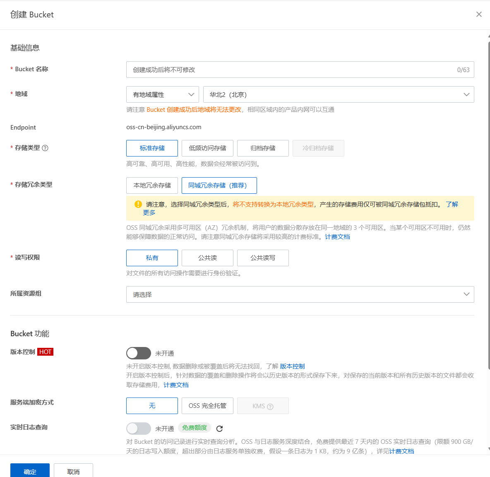This screenshot has width=490, height=477.
Task: Open the 存储类型 help question icon
Action: [x=45, y=148]
